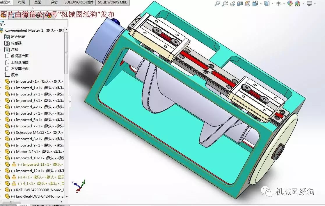Image resolution: width=325 pixels, height=206 pixels.
Task: Switch to the 评估 (Evaluate) tab
Action: click(x=54, y=2)
